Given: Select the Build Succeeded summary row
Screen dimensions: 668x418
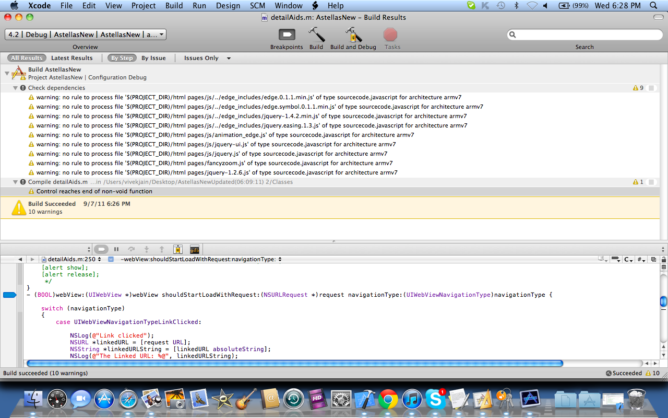Looking at the screenshot, I should tap(330, 207).
